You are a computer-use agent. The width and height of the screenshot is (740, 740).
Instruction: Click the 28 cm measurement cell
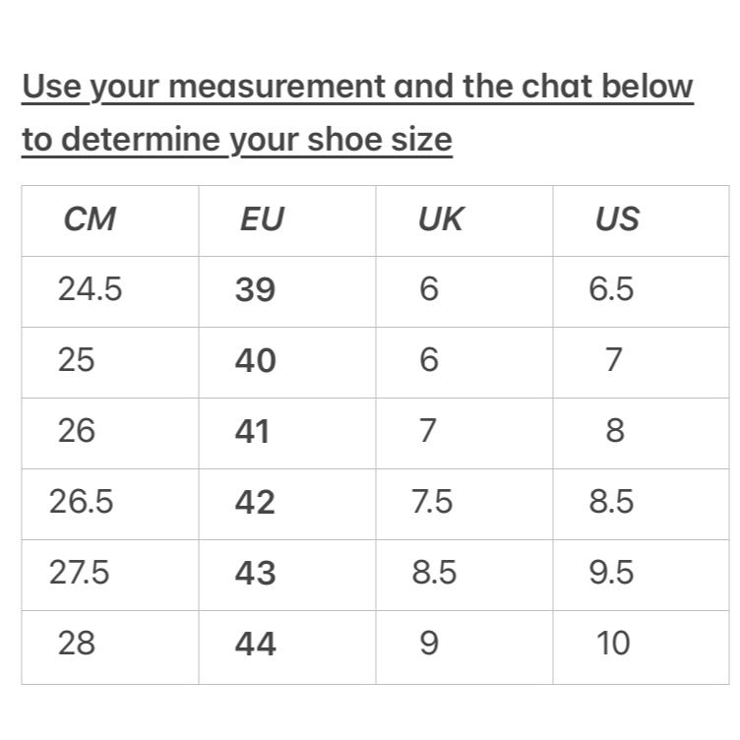tap(110, 647)
